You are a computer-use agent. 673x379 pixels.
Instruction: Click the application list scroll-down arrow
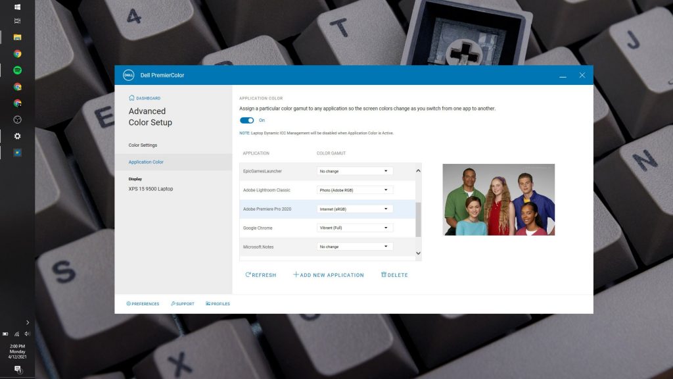point(419,253)
